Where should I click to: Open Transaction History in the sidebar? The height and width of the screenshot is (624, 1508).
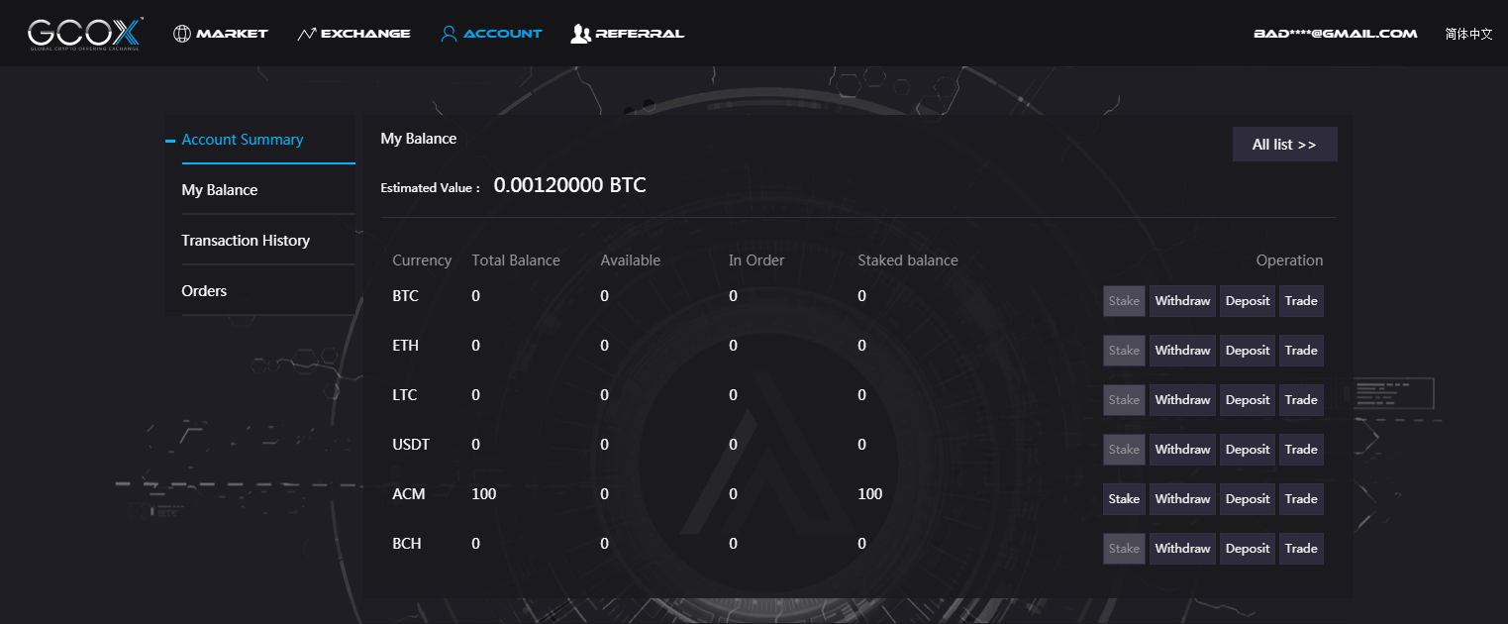246,241
